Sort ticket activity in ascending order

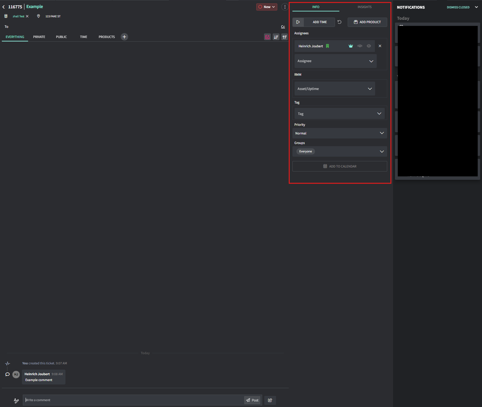pyautogui.click(x=285, y=37)
